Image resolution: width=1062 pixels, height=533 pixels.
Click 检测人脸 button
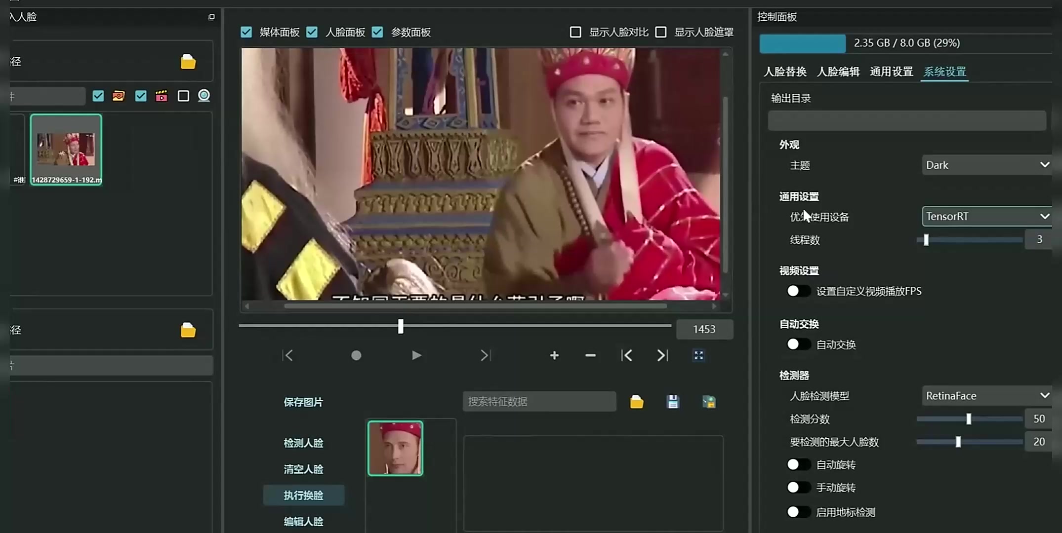pyautogui.click(x=303, y=443)
